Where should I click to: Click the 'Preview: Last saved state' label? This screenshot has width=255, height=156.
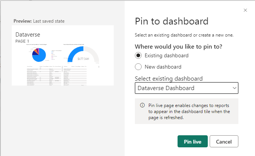click(x=39, y=21)
